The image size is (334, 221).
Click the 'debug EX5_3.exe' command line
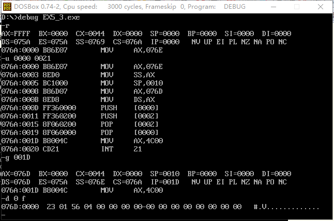(x=40, y=18)
